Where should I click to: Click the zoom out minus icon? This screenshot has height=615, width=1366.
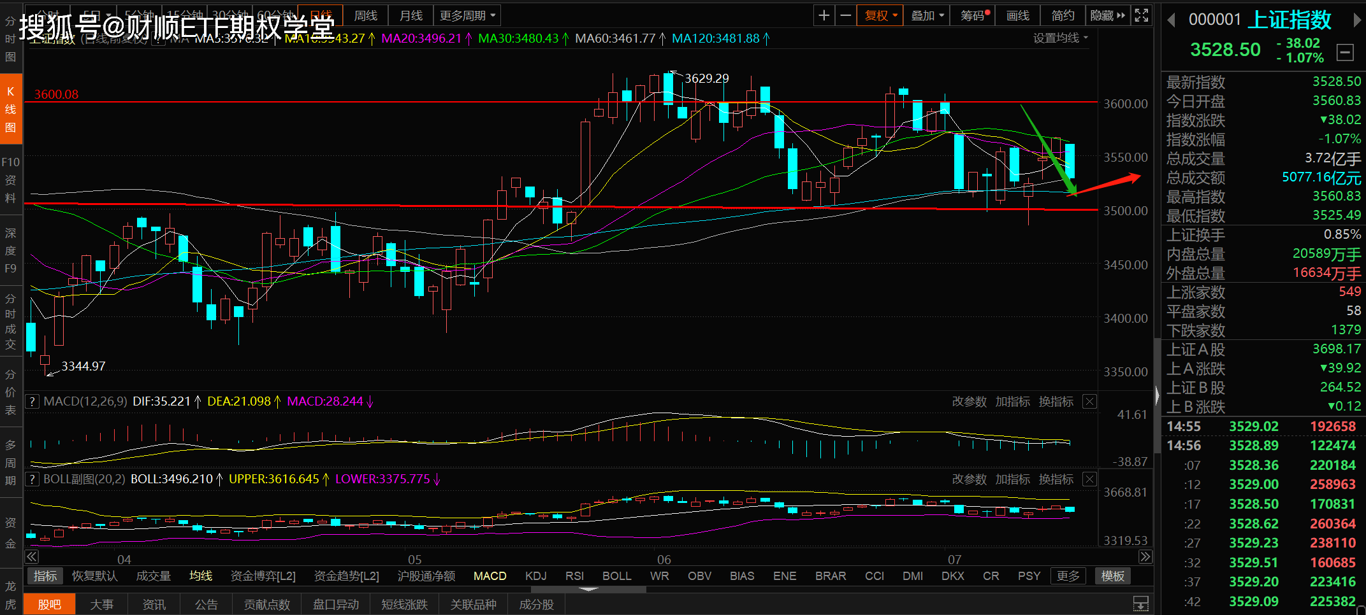pyautogui.click(x=846, y=15)
